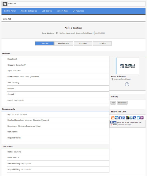This screenshot has width=147, height=176.
Task: Share job on Blogger
Action: (113, 118)
